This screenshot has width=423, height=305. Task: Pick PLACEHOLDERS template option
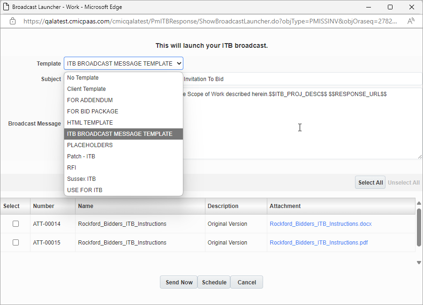point(123,145)
